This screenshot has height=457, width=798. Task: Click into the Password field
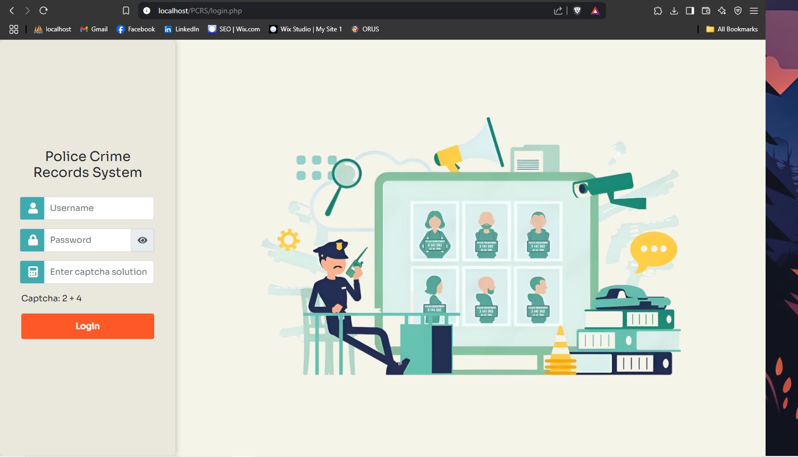click(88, 240)
